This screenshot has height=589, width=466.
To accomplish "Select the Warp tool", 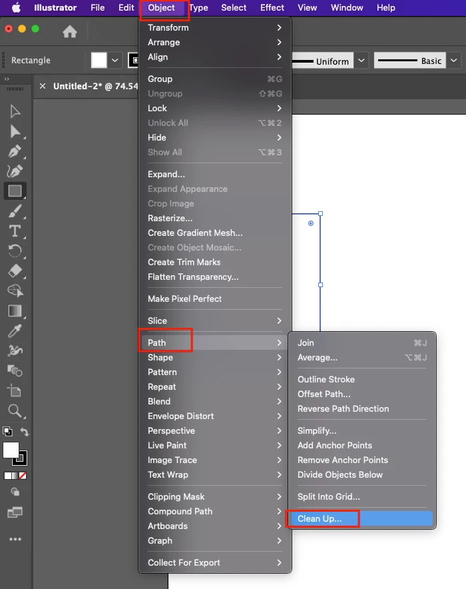I will point(15,351).
